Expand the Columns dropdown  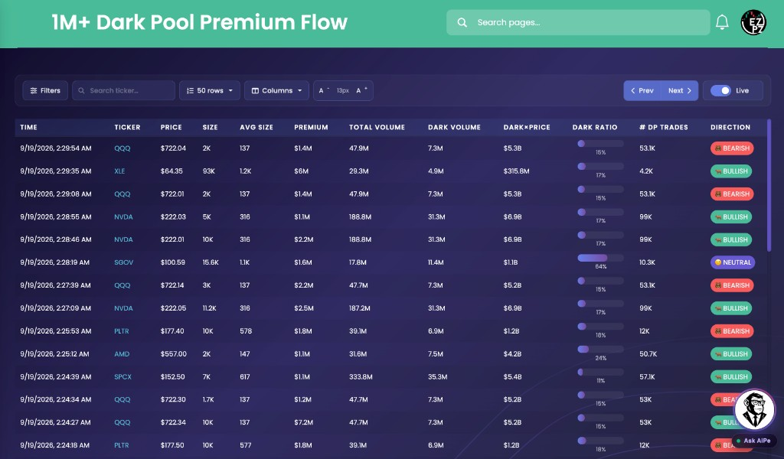276,90
